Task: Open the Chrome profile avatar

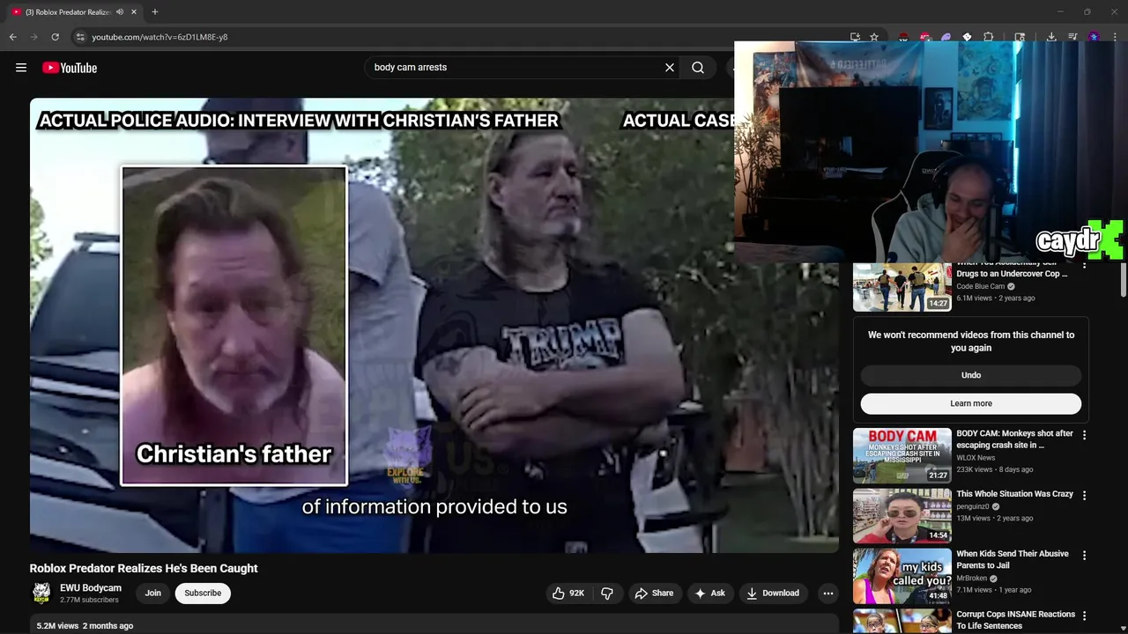Action: [x=1094, y=37]
